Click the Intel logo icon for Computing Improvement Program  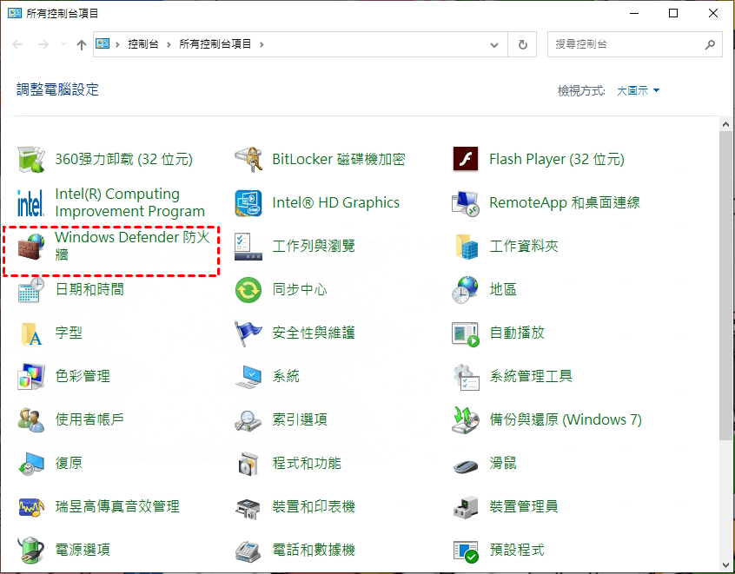[x=31, y=203]
